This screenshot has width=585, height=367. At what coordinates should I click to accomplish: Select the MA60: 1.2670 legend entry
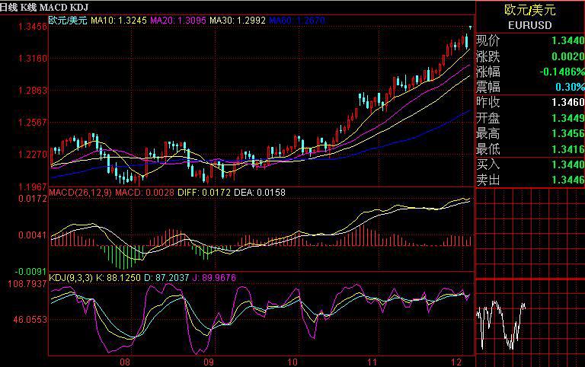click(x=297, y=20)
